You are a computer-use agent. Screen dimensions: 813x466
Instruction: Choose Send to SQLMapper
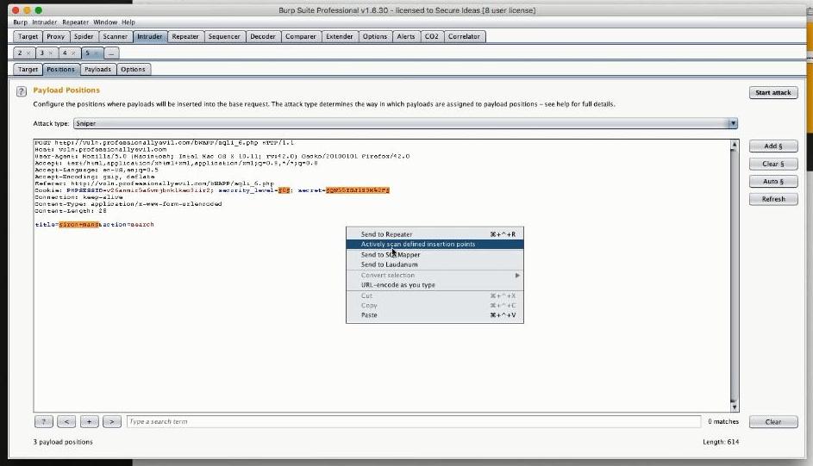coord(435,254)
